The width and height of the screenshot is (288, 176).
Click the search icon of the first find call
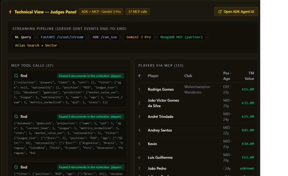click(x=16, y=76)
